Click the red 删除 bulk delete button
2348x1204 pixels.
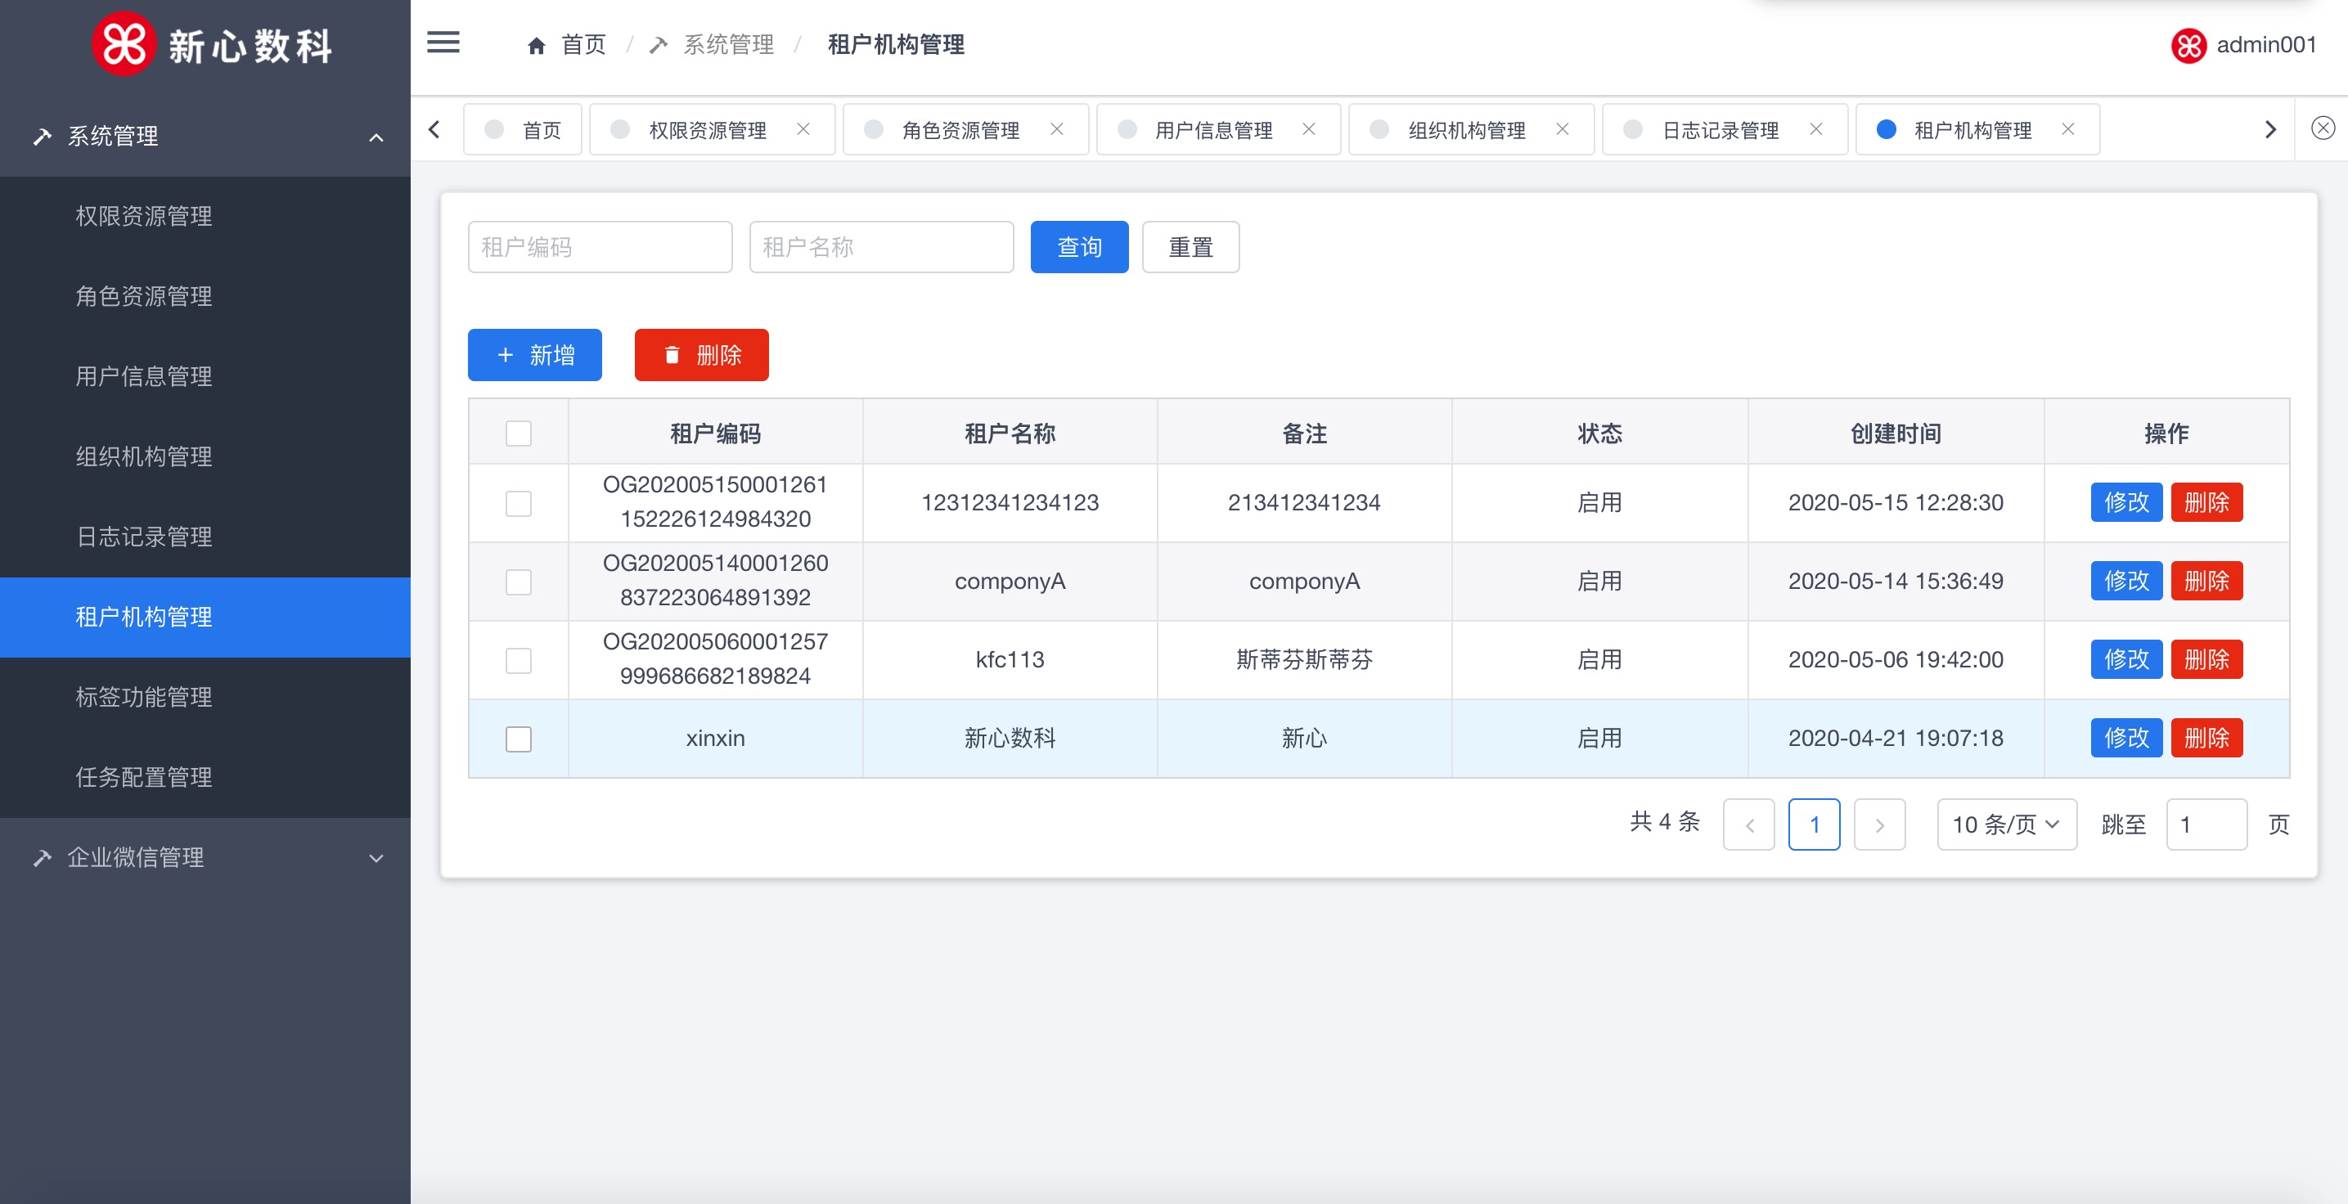point(701,354)
